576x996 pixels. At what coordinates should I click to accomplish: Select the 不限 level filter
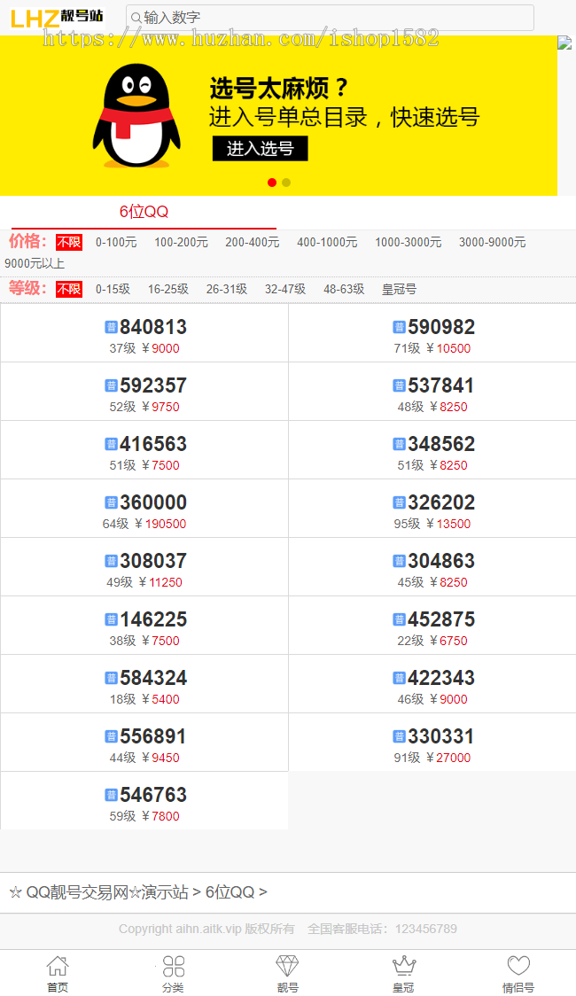tap(69, 289)
